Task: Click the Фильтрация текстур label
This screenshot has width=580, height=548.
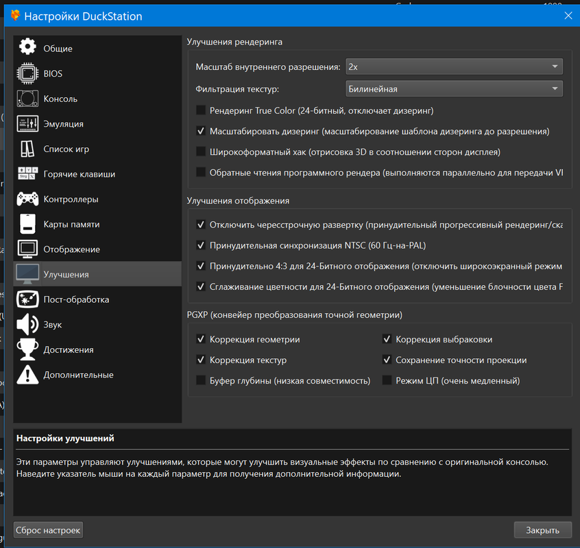Action: [x=237, y=89]
